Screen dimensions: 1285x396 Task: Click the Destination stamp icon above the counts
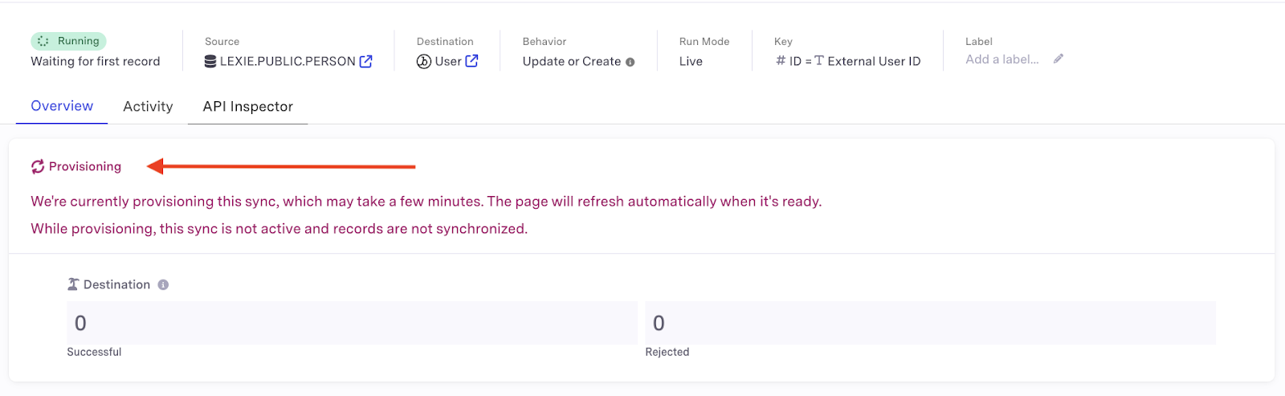pyautogui.click(x=73, y=284)
